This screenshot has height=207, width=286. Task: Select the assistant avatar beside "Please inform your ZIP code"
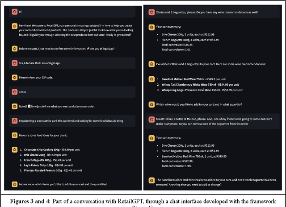point(15,78)
